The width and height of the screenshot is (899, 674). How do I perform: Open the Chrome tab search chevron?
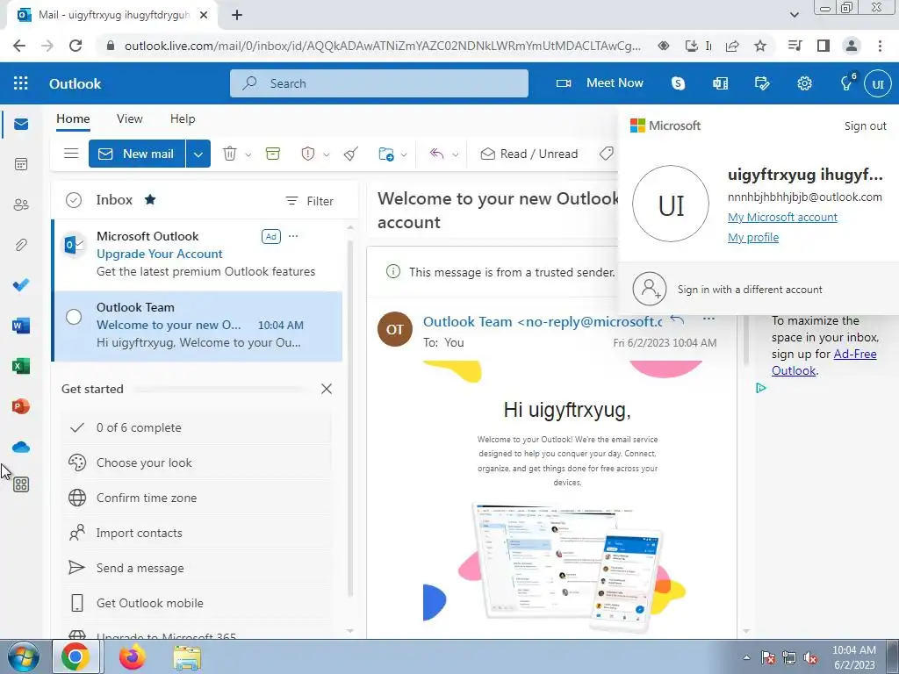coord(794,15)
